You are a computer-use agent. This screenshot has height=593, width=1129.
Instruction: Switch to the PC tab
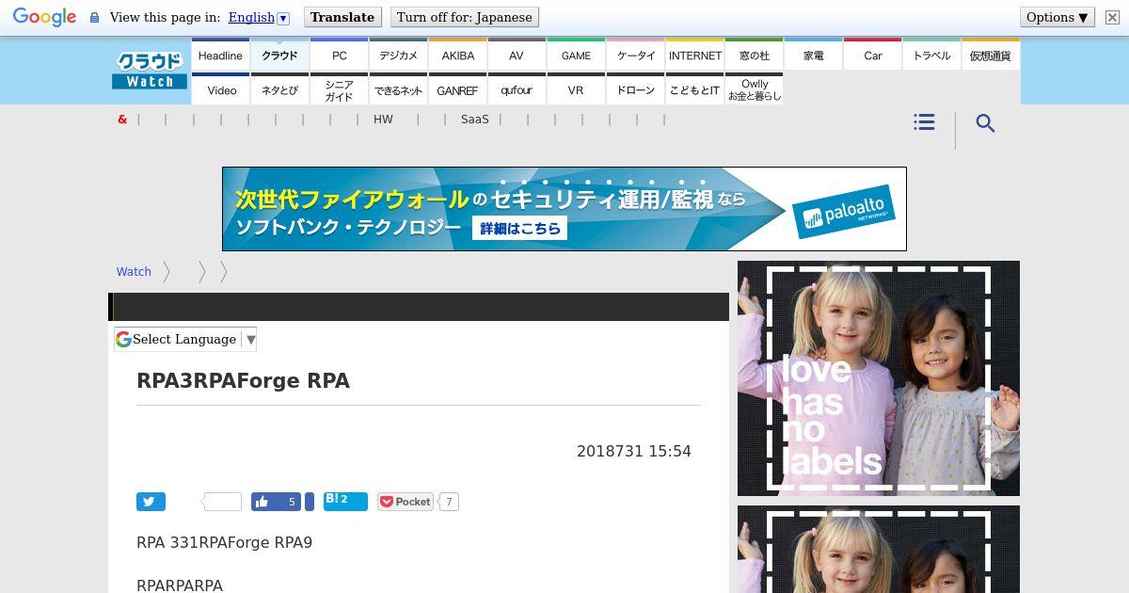340,55
